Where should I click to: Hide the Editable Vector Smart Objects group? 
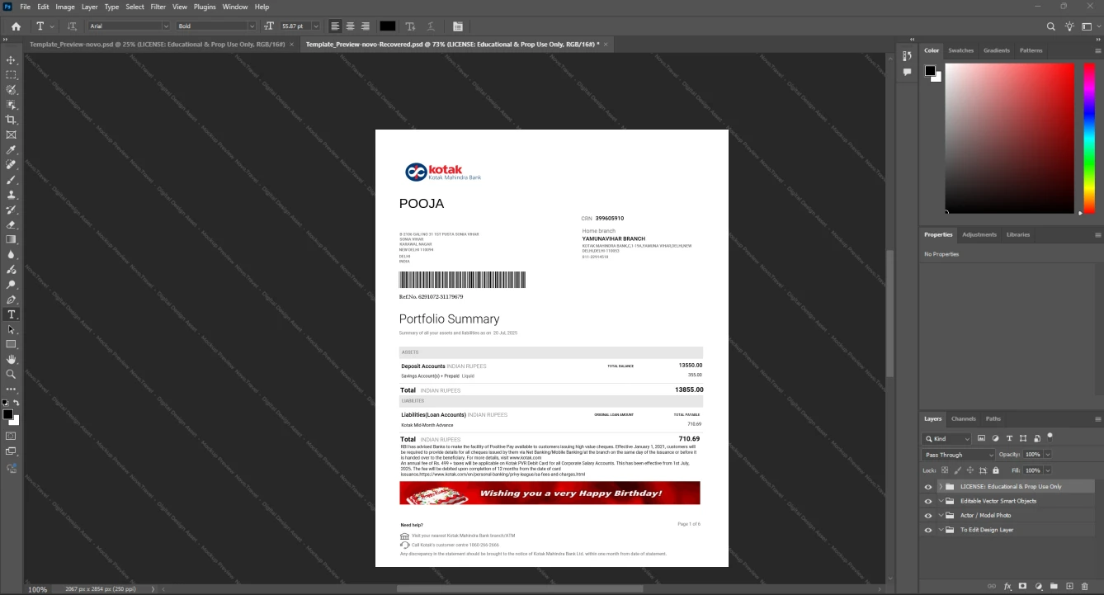[928, 501]
